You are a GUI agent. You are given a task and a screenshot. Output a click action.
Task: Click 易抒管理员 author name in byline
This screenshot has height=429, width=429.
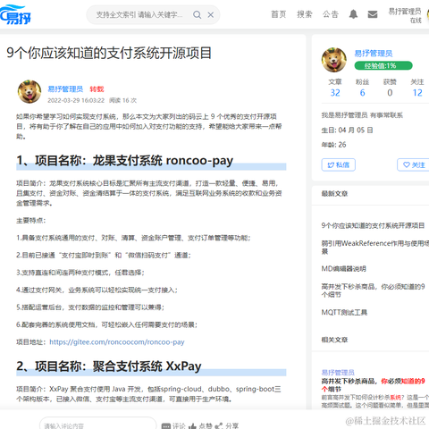point(65,89)
